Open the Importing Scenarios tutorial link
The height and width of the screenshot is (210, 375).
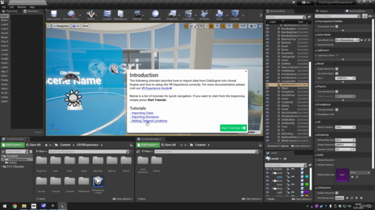pos(145,117)
